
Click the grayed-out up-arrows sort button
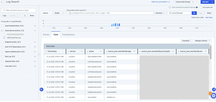click(x=20, y=16)
